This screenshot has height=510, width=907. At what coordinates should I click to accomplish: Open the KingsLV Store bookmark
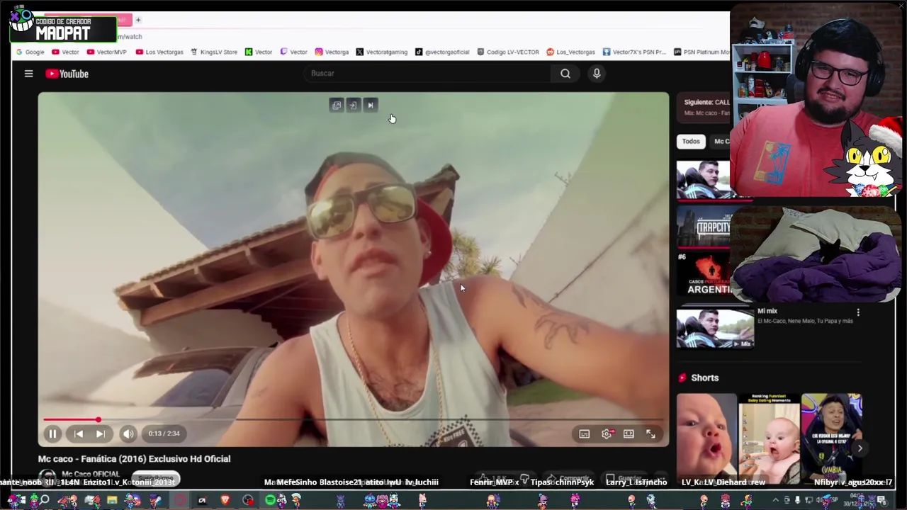click(213, 52)
